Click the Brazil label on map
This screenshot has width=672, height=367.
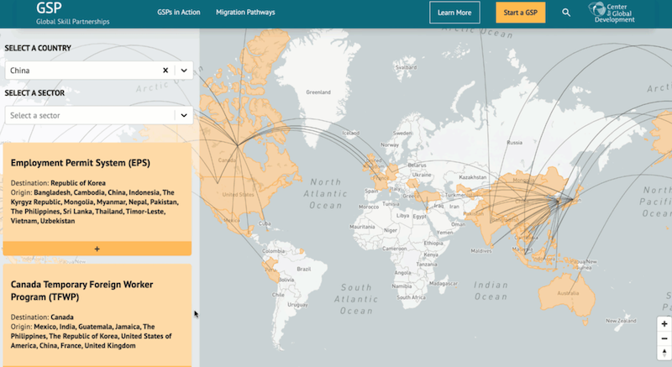click(304, 269)
